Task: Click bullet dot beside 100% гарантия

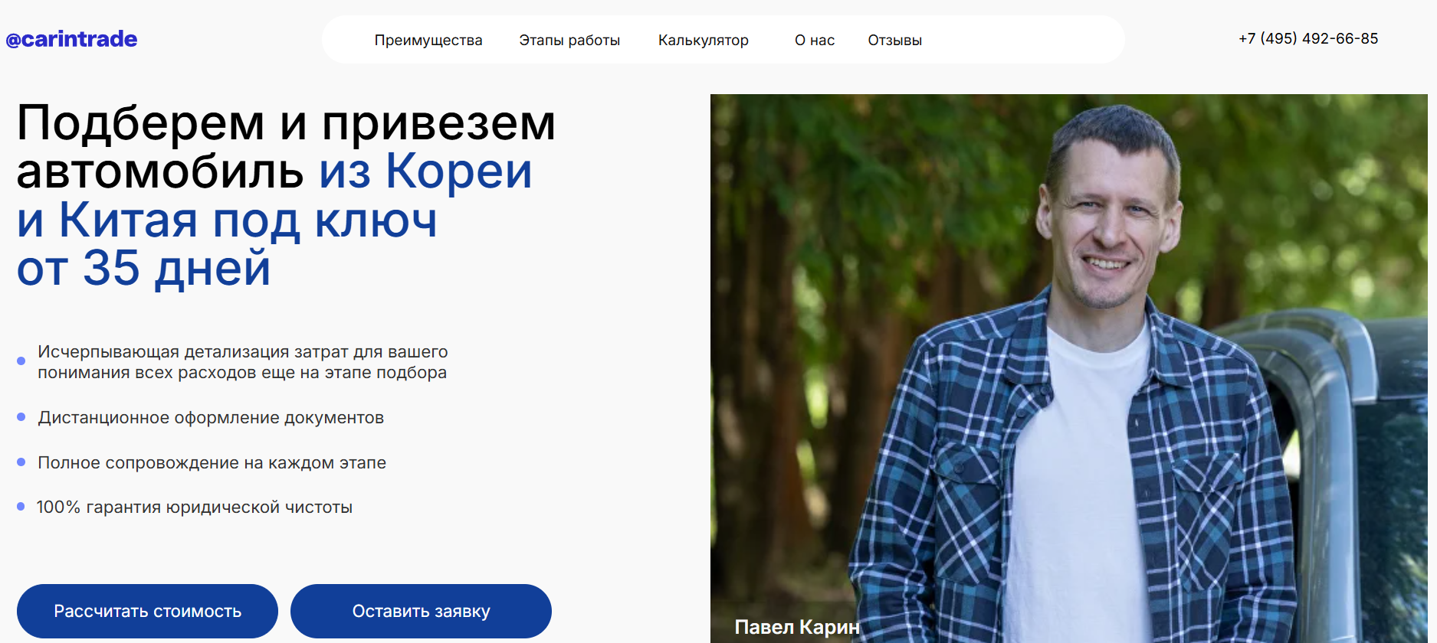Action: [x=21, y=507]
